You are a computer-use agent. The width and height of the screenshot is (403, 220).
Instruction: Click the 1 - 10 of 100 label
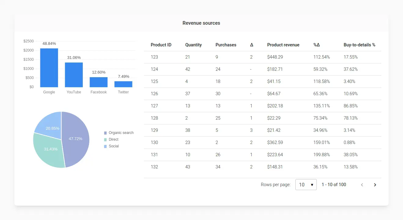pyautogui.click(x=334, y=185)
